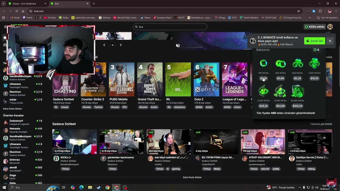Open the "KICKs (=" live stream thumbnail
Image resolution: width=340 pixels, height=191 pixels.
[74, 142]
